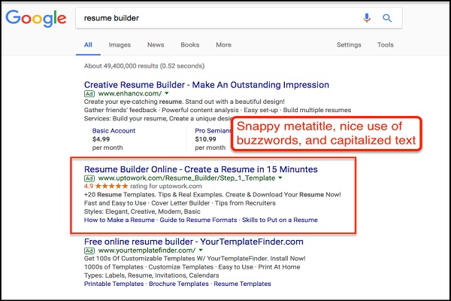Open 'Free online resume builder - YourTemplateFinder.com'

point(194,242)
